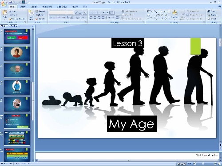Click the Office Button logo

[4, 4]
